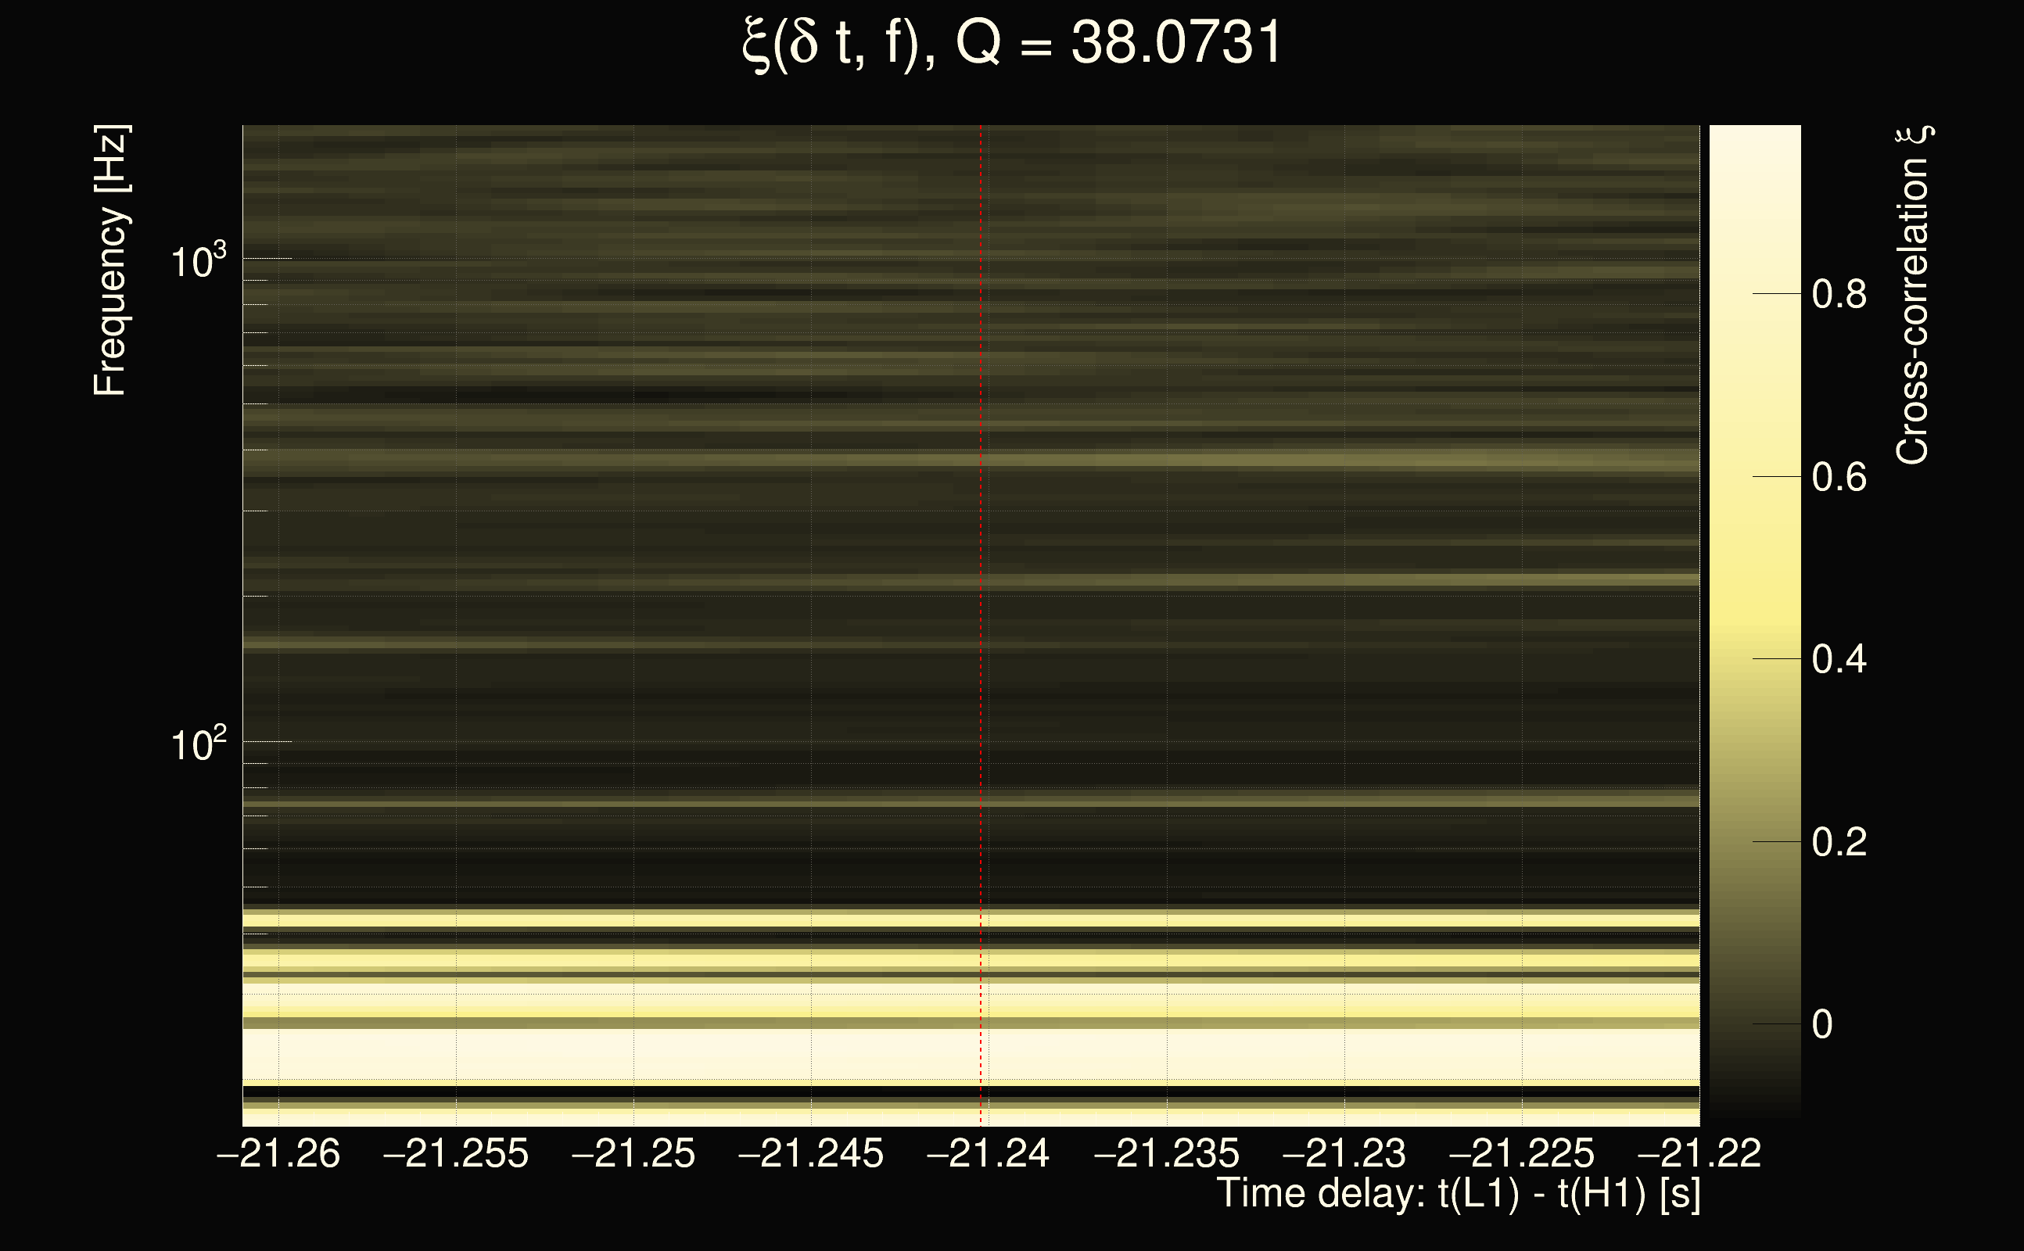Click the −21.25 time axis label
This screenshot has width=2024, height=1251.
(633, 1153)
